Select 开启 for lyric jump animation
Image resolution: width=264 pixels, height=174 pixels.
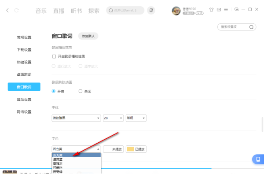pyautogui.click(x=54, y=91)
